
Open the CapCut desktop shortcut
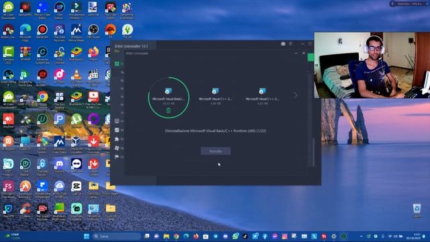click(76, 188)
